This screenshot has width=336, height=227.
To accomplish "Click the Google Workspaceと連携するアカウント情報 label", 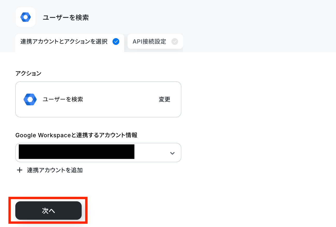I will [x=76, y=135].
